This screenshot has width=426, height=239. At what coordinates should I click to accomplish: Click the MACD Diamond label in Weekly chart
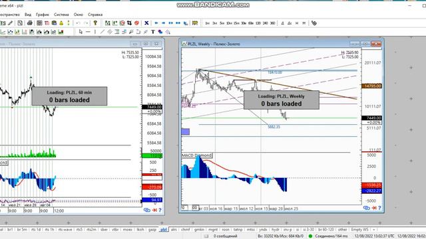(197, 155)
